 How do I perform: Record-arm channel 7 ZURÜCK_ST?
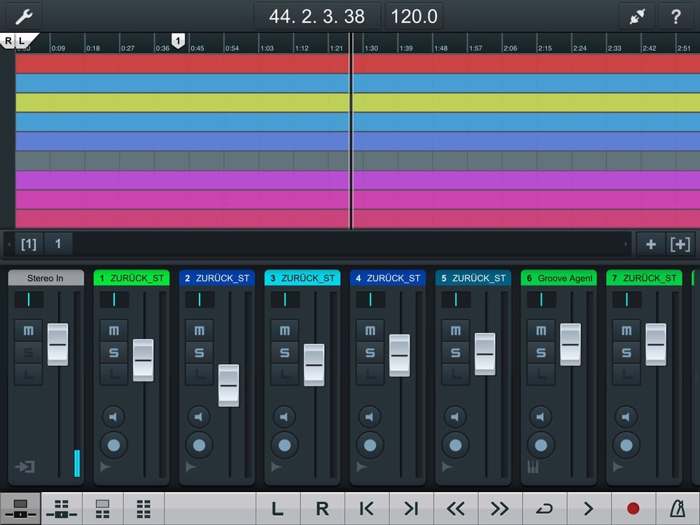coord(626,445)
